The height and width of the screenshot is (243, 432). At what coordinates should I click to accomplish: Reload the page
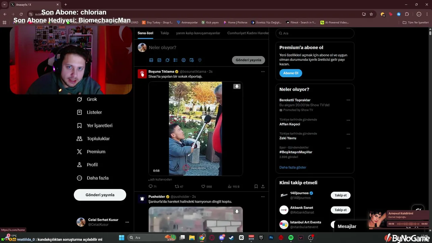point(21,14)
